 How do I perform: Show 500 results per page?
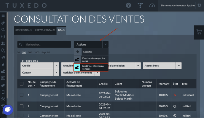click(30, 52)
